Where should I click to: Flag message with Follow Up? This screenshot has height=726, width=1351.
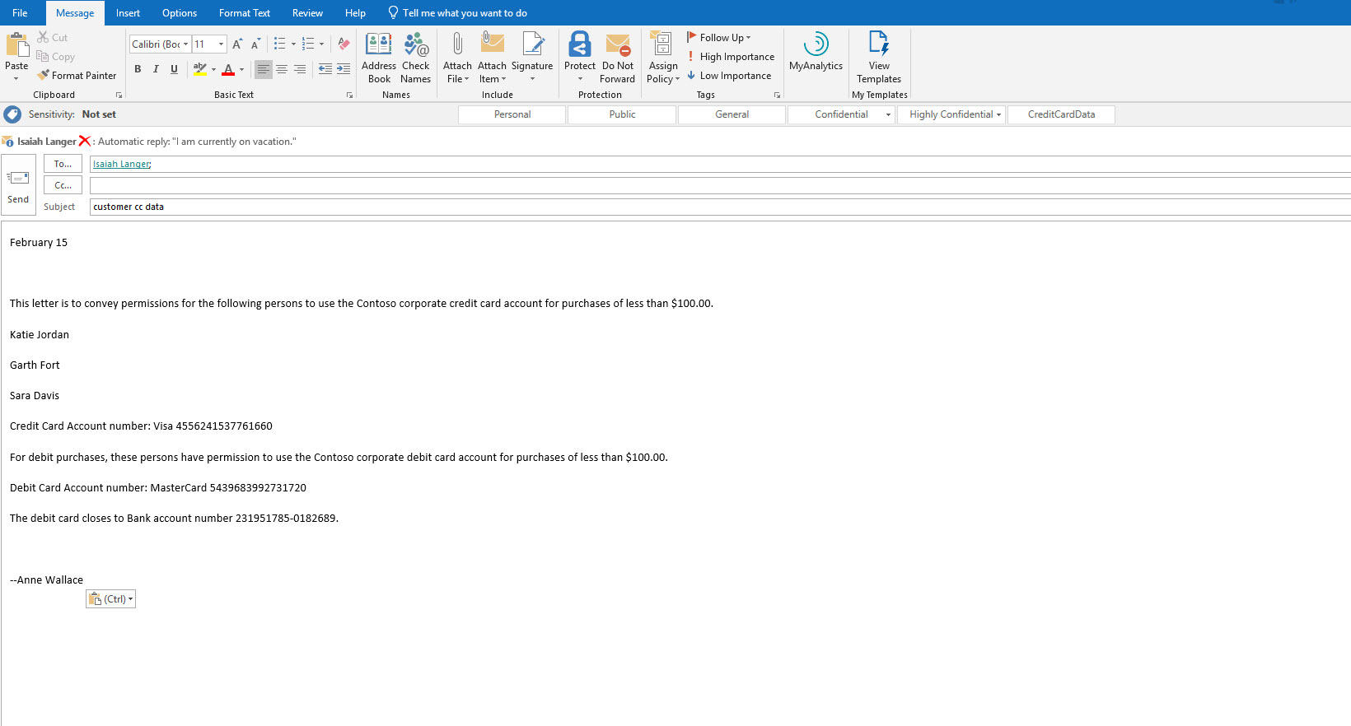719,38
